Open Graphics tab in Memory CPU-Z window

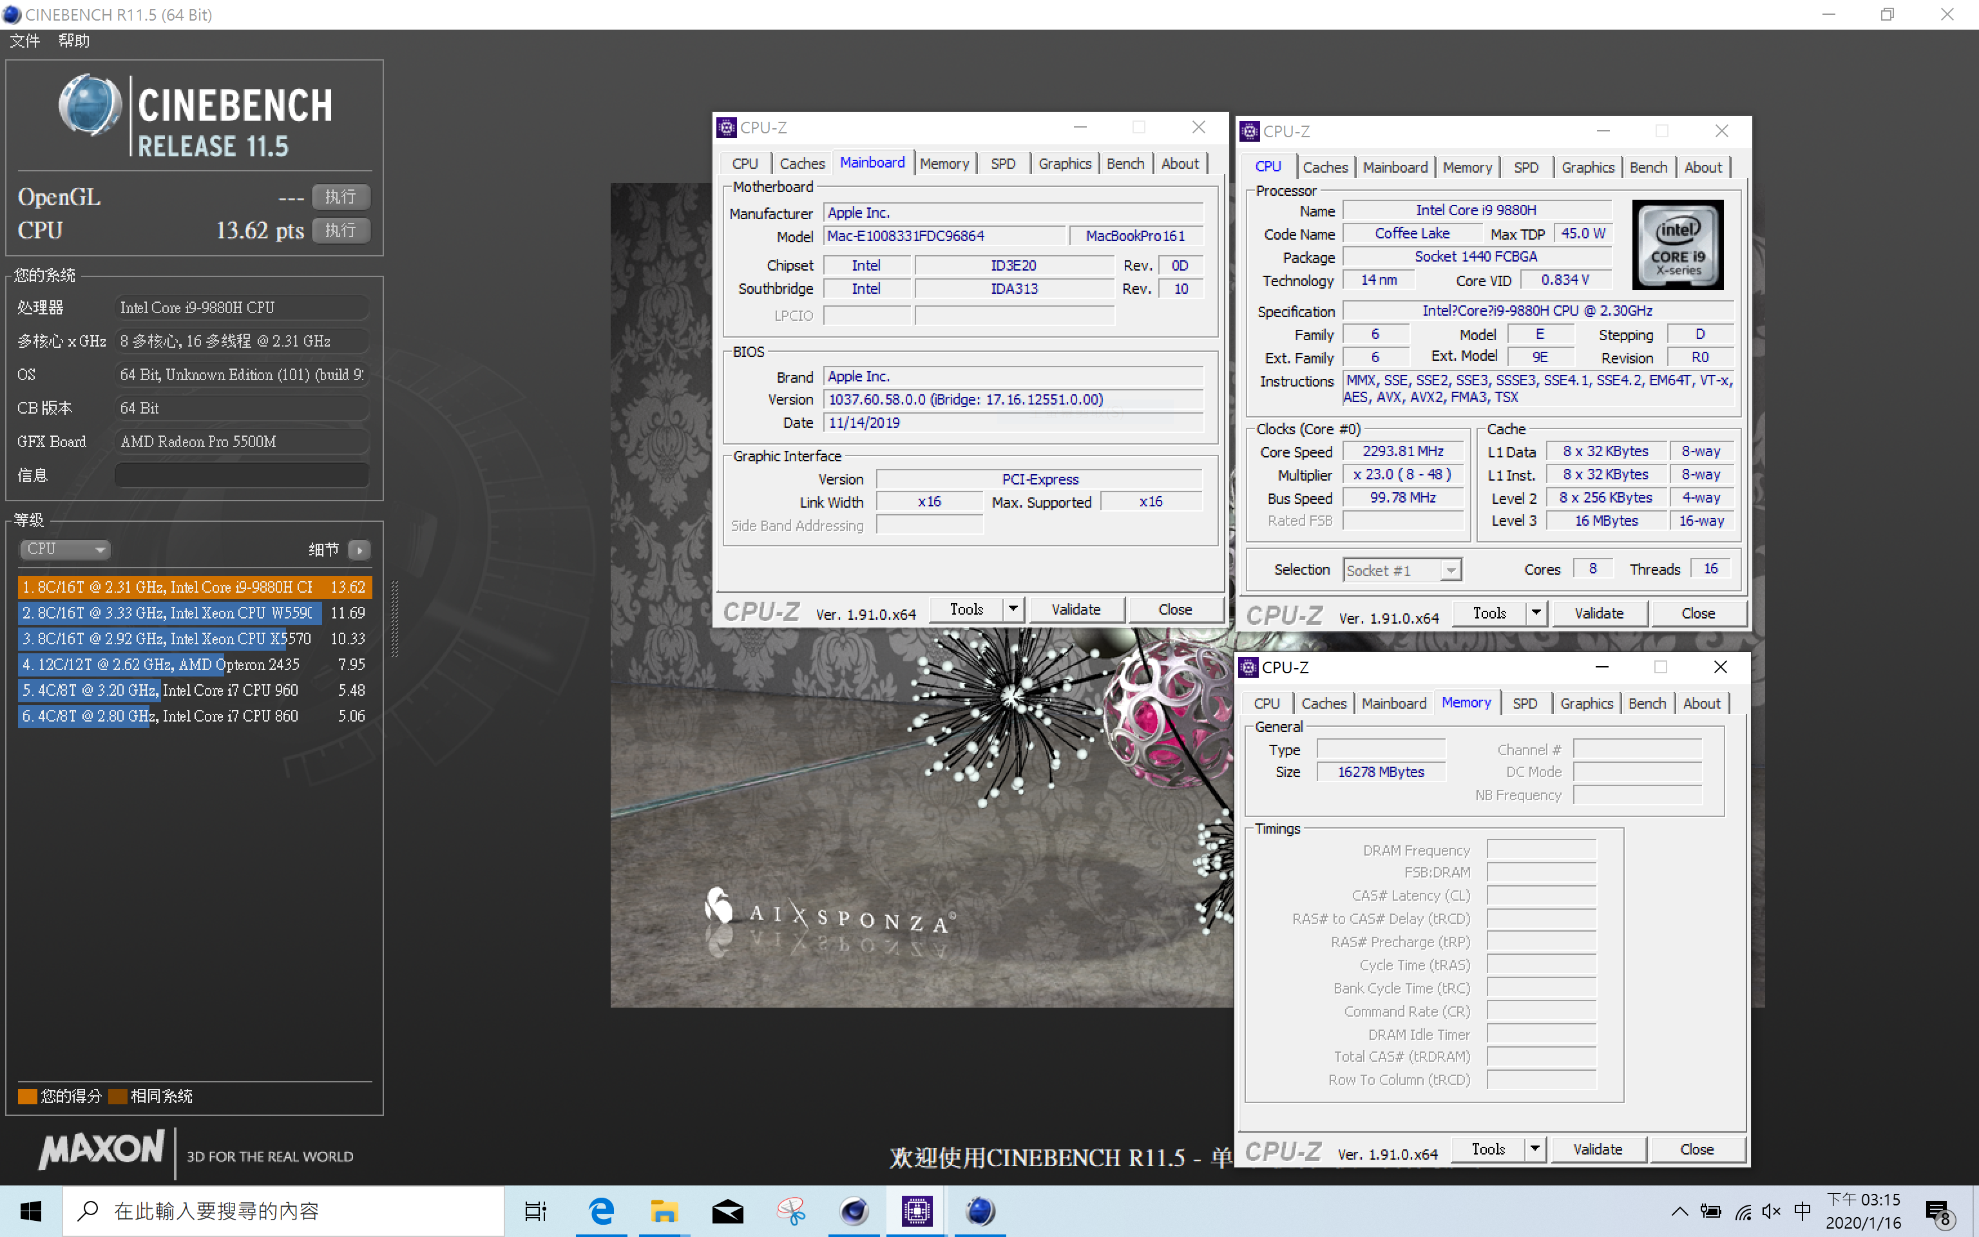(x=1587, y=703)
